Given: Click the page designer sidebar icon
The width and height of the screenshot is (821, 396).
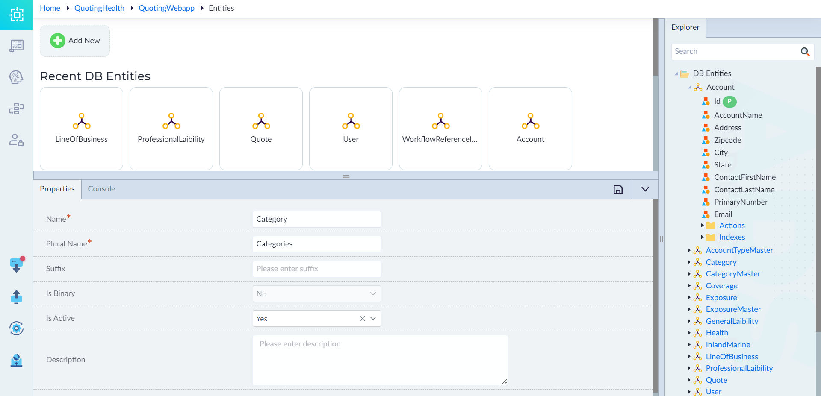Looking at the screenshot, I should [x=16, y=46].
